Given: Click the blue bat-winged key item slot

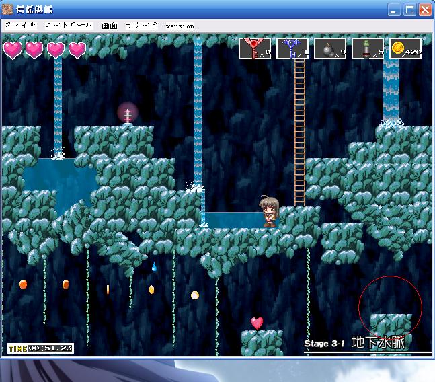Looking at the screenshot, I should coord(292,48).
